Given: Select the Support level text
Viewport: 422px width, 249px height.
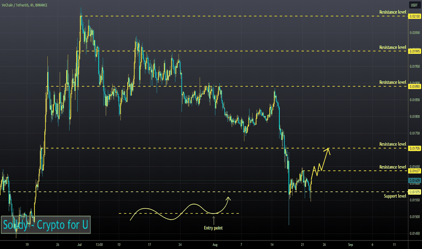Looking at the screenshot, I should 395,196.
